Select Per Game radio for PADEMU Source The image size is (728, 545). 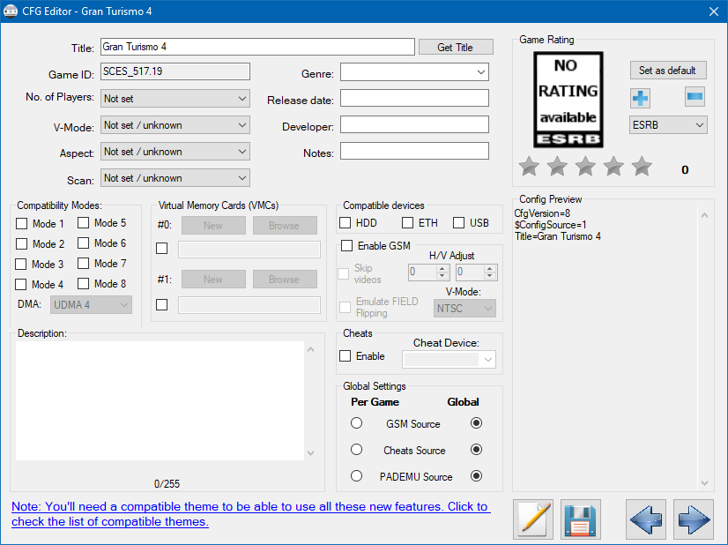[357, 475]
